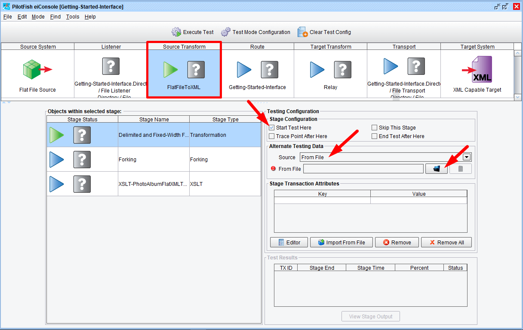Enable Trace Point After Here
This screenshot has width=523, height=330.
tap(272, 136)
